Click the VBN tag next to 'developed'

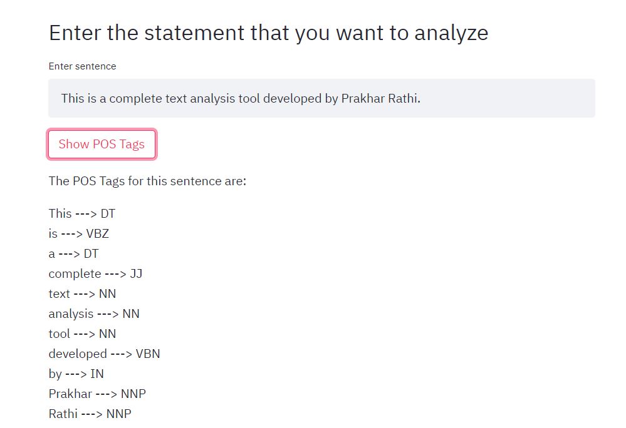pyautogui.click(x=148, y=354)
